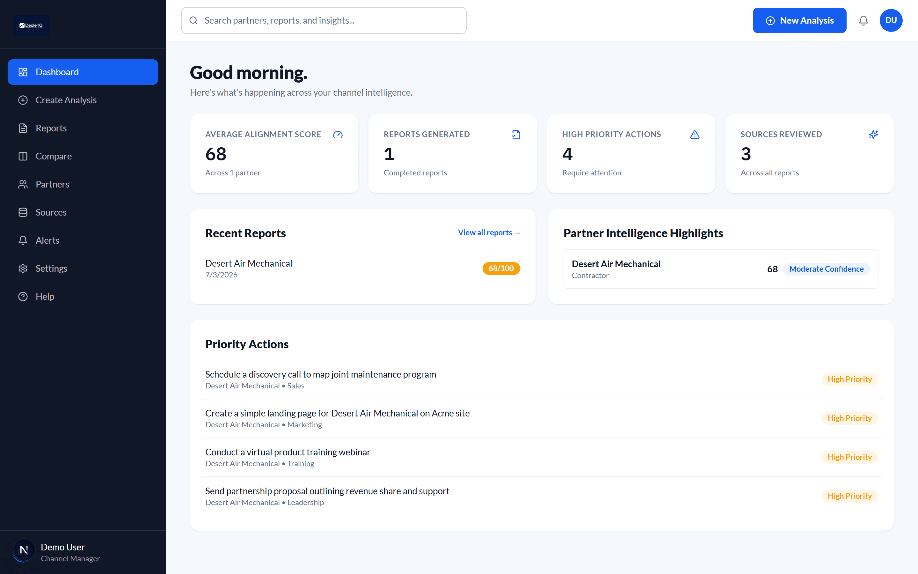Navigate to Compare section
The height and width of the screenshot is (574, 918).
pos(83,156)
